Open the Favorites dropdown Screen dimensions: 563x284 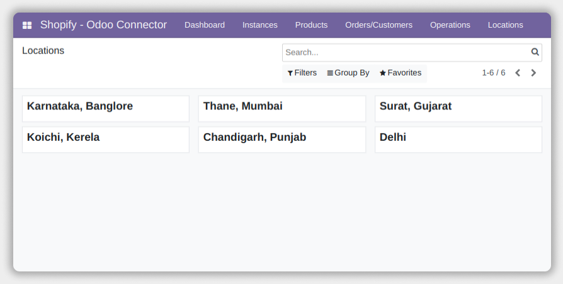[x=401, y=73]
